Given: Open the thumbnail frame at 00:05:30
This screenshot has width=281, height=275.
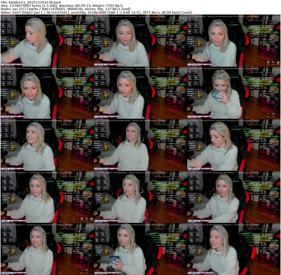Looking at the screenshot, I should (x=234, y=41).
